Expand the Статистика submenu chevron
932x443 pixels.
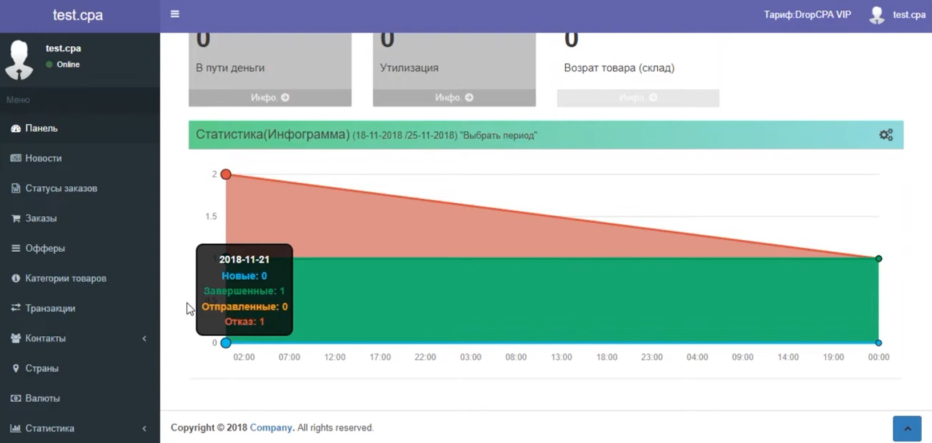point(144,428)
